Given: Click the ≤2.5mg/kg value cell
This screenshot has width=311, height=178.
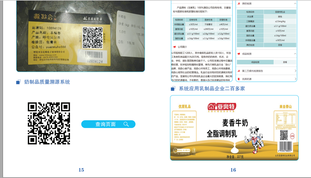Looking at the screenshot, I should click(x=280, y=21).
